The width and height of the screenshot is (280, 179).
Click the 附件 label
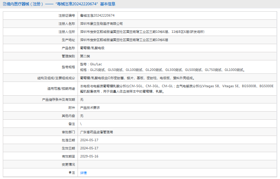[x=72, y=108]
